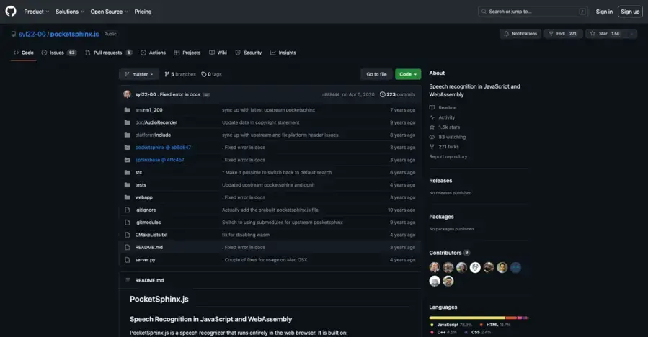The image size is (648, 337).
Task: Click the commit author avatar for syl22-00
Action: [x=128, y=94]
